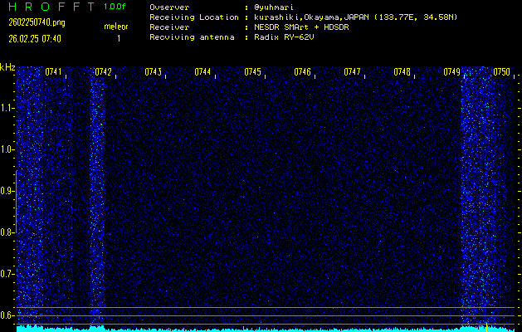The image size is (522, 332).
Task: Click the version number 1.0.0f
Action: [116, 7]
